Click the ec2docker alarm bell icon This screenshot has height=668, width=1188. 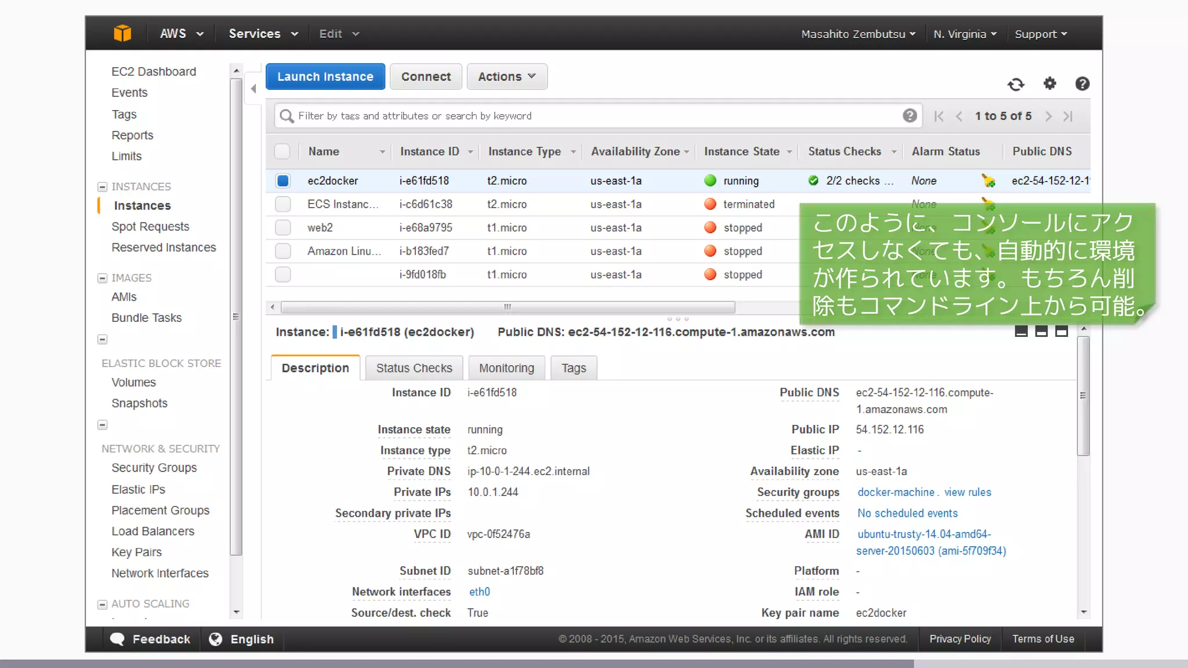[x=988, y=181]
